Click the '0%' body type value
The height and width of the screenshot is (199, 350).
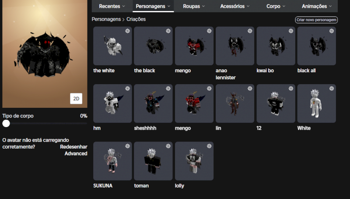pos(84,116)
